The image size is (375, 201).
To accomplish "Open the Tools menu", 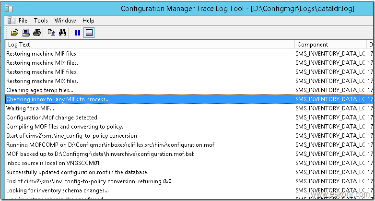I will click(x=41, y=21).
